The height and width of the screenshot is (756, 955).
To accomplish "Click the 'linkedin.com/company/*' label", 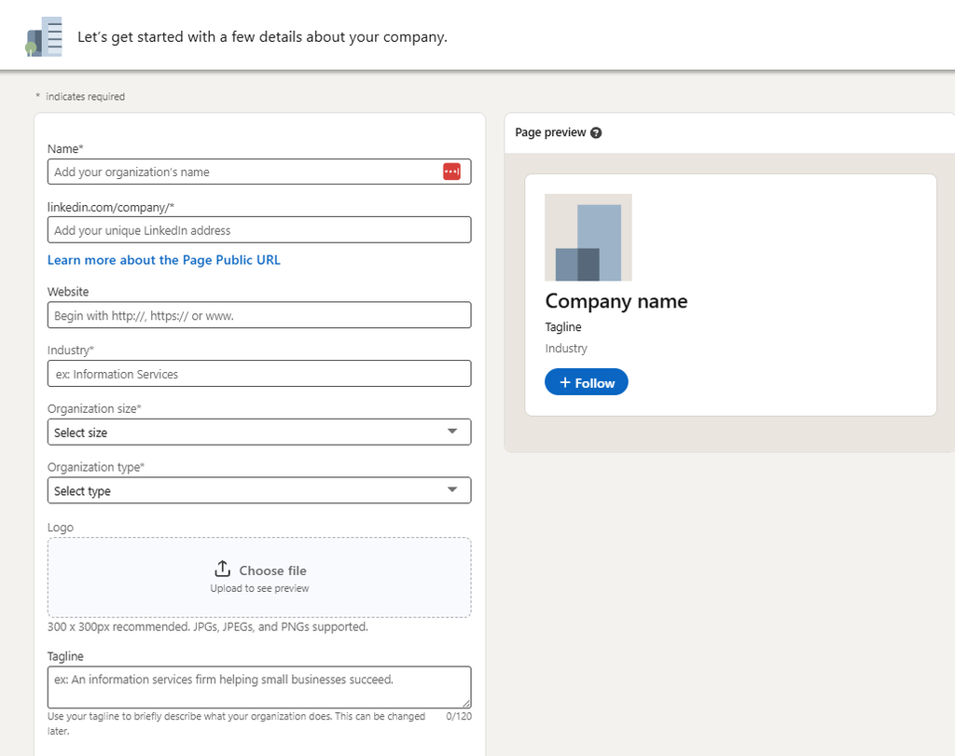I will point(111,208).
